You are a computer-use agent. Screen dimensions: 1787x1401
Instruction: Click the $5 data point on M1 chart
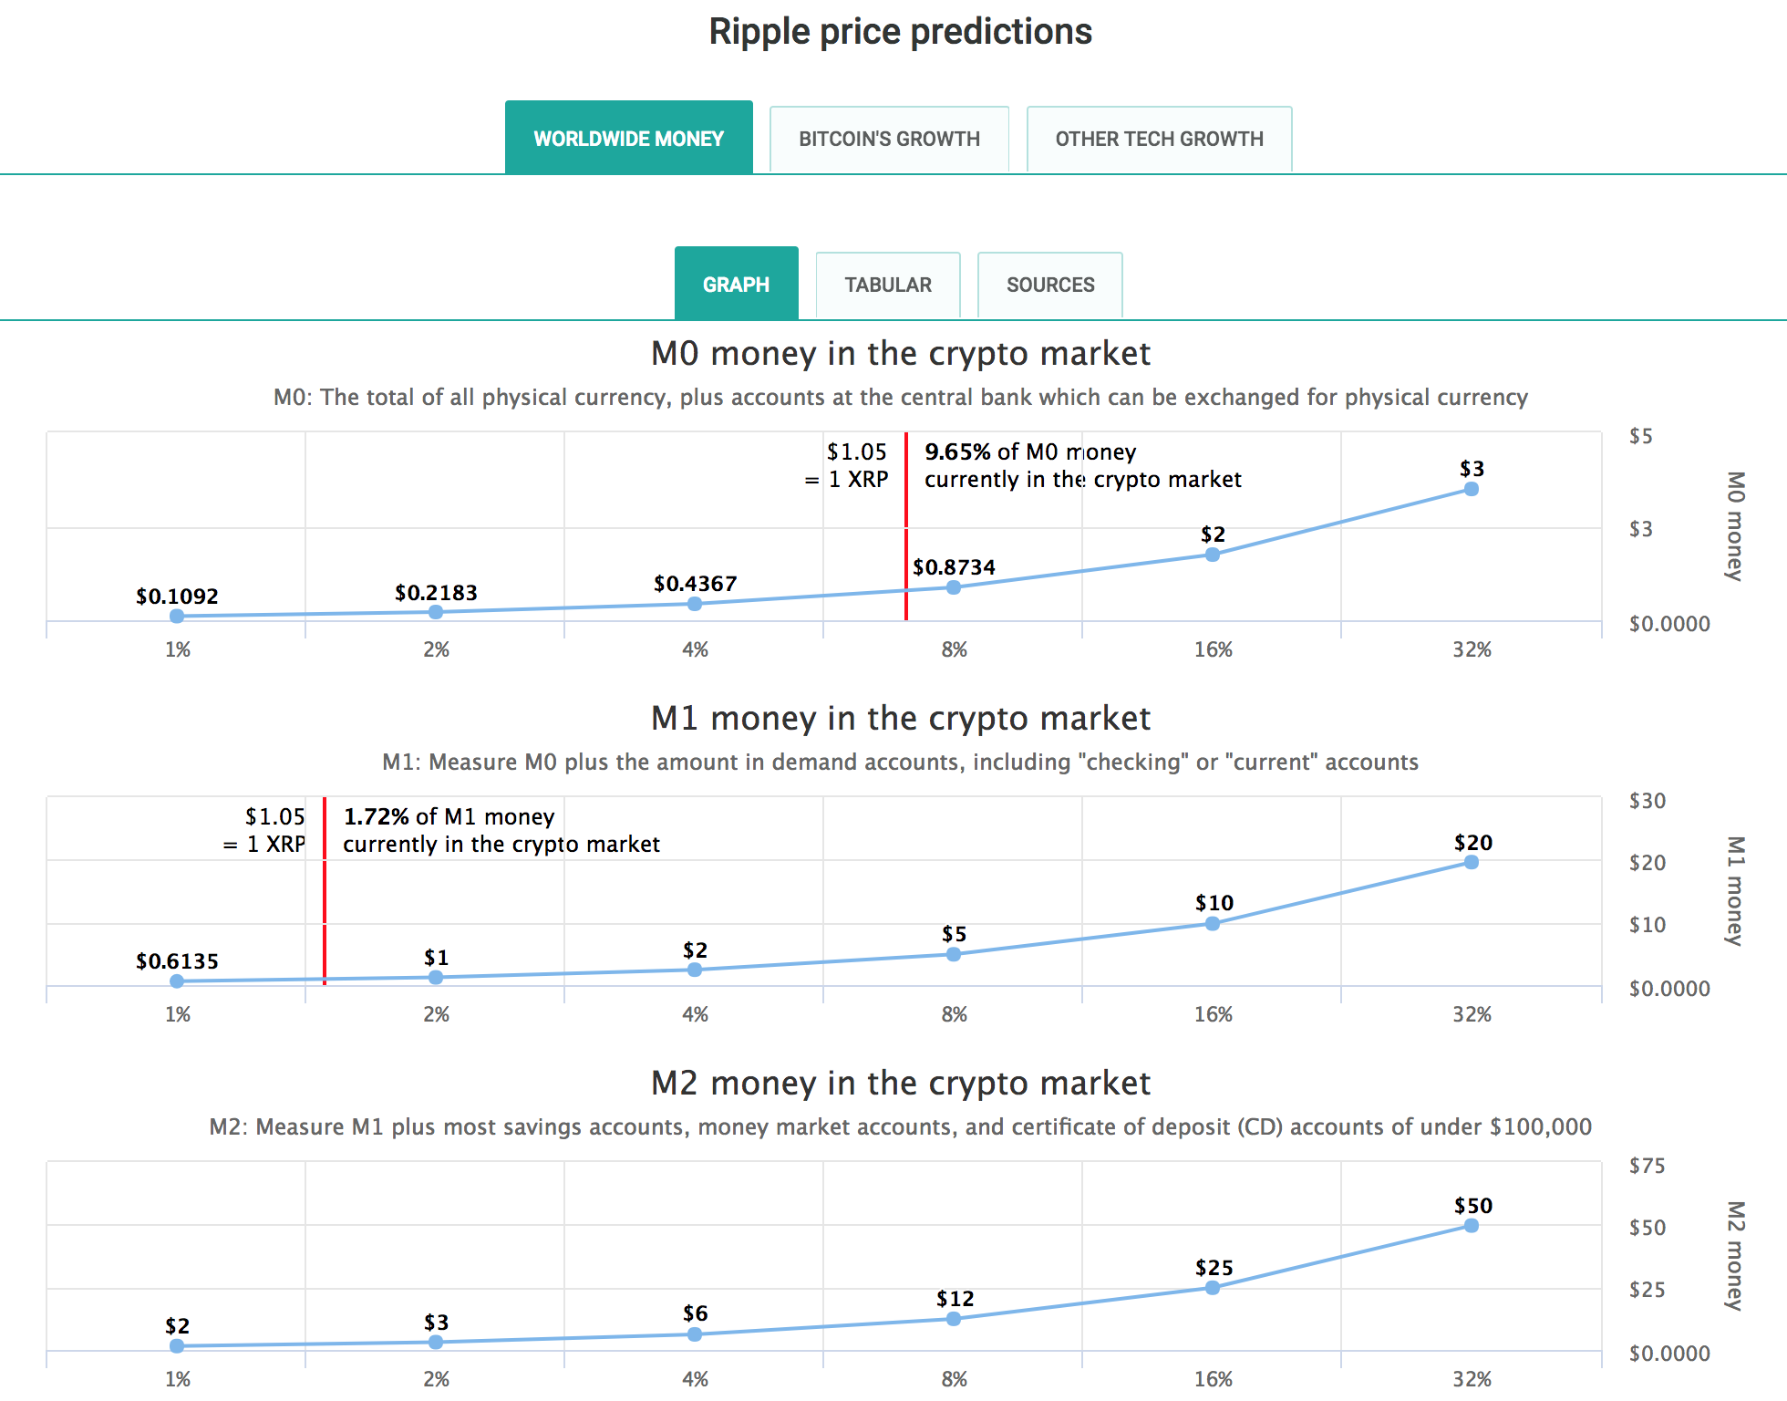[x=954, y=954]
